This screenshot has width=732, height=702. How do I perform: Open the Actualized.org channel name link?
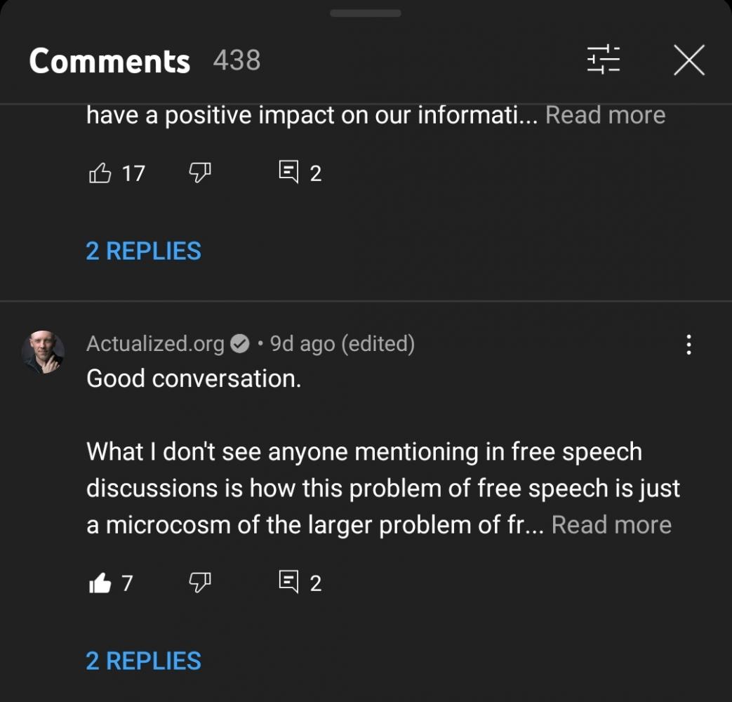pyautogui.click(x=155, y=343)
